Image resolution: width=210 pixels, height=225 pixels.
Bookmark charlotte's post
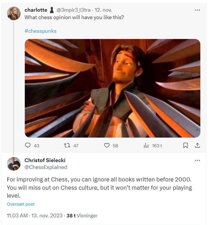point(185,145)
